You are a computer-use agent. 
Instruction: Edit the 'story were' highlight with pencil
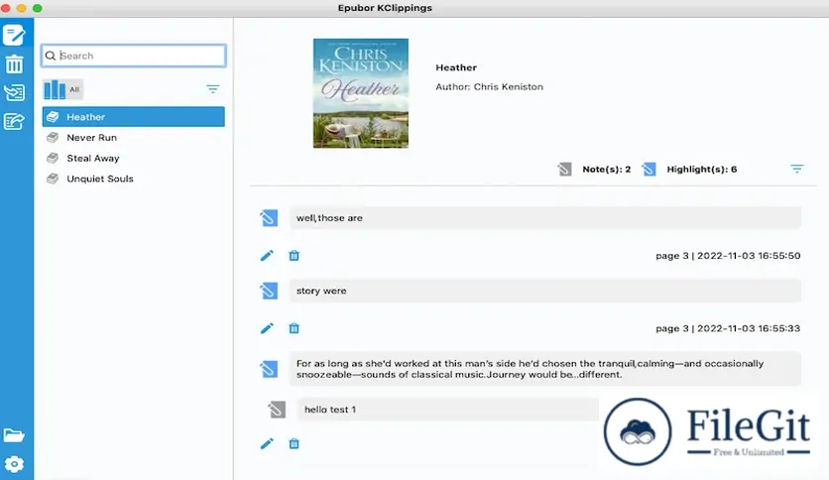point(267,329)
